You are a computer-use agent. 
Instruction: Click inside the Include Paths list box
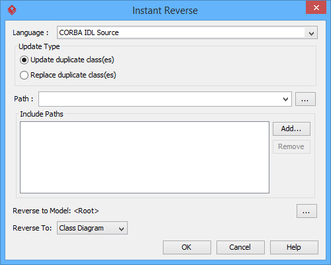click(144, 157)
